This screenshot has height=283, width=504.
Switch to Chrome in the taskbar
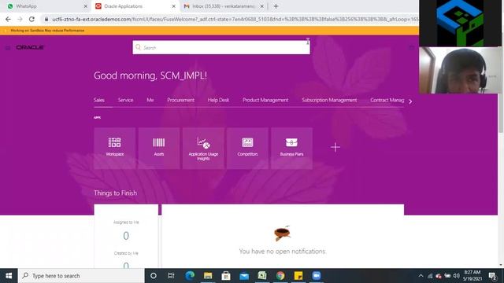click(x=280, y=276)
